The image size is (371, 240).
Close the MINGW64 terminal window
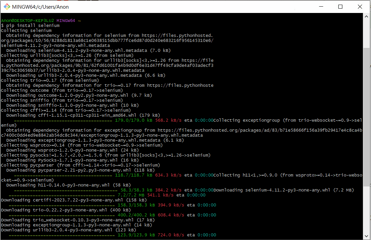360,7
